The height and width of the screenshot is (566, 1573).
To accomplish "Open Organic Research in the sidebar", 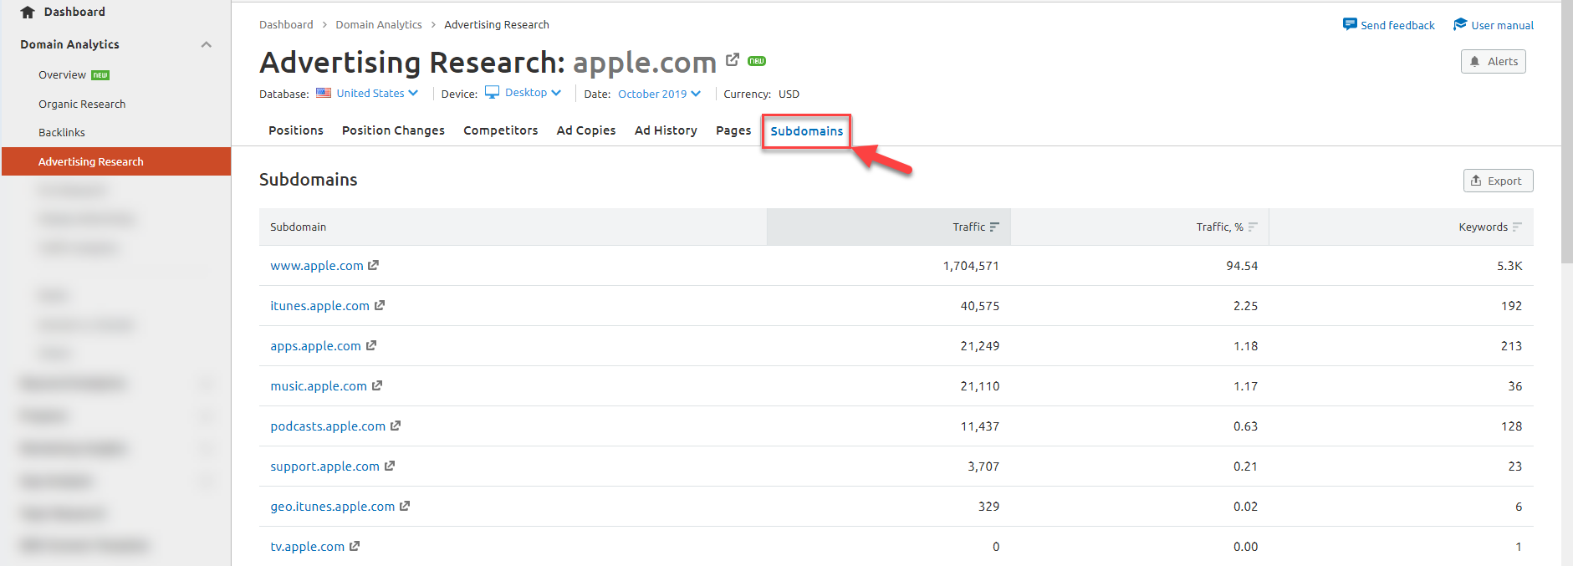I will pos(82,104).
